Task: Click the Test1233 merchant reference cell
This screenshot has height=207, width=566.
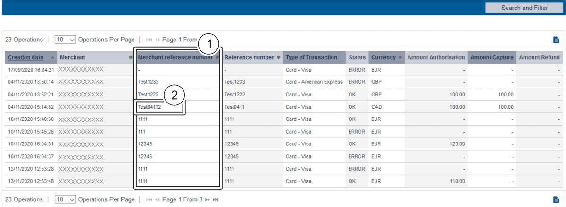Action: [x=148, y=82]
